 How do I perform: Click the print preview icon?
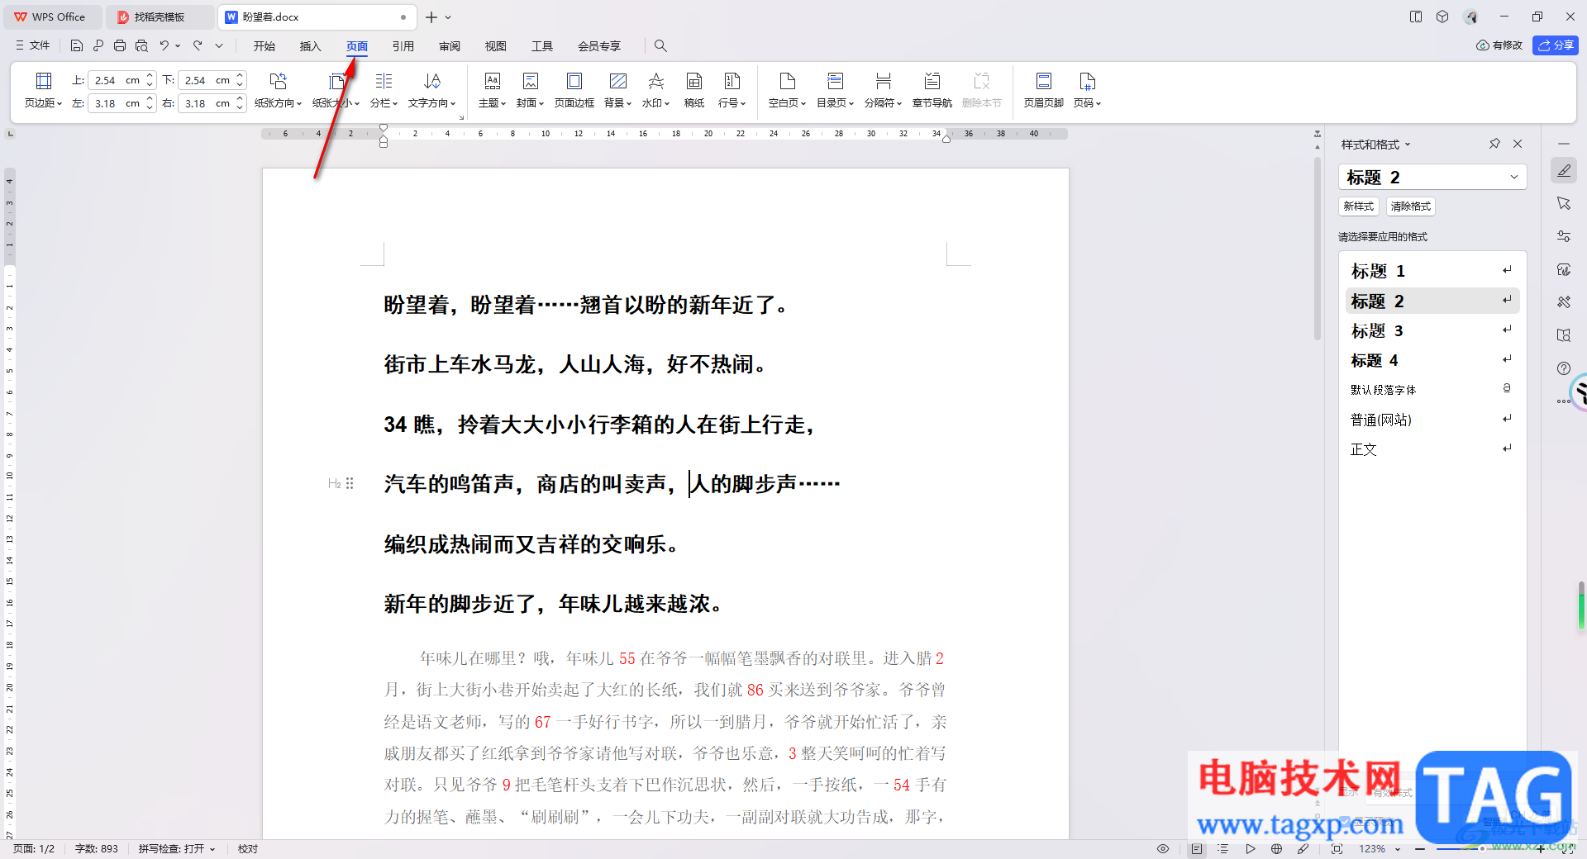tap(141, 45)
